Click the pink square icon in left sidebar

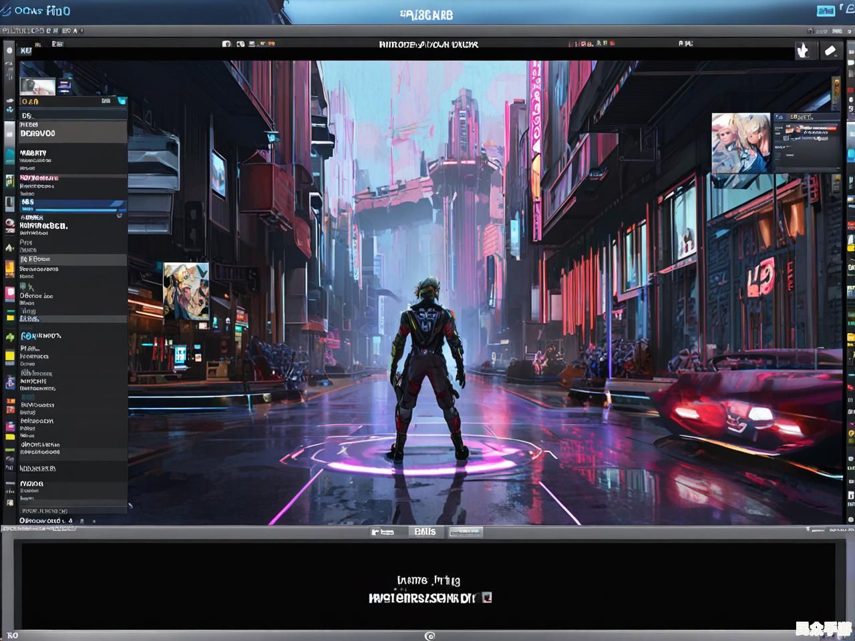[10, 292]
